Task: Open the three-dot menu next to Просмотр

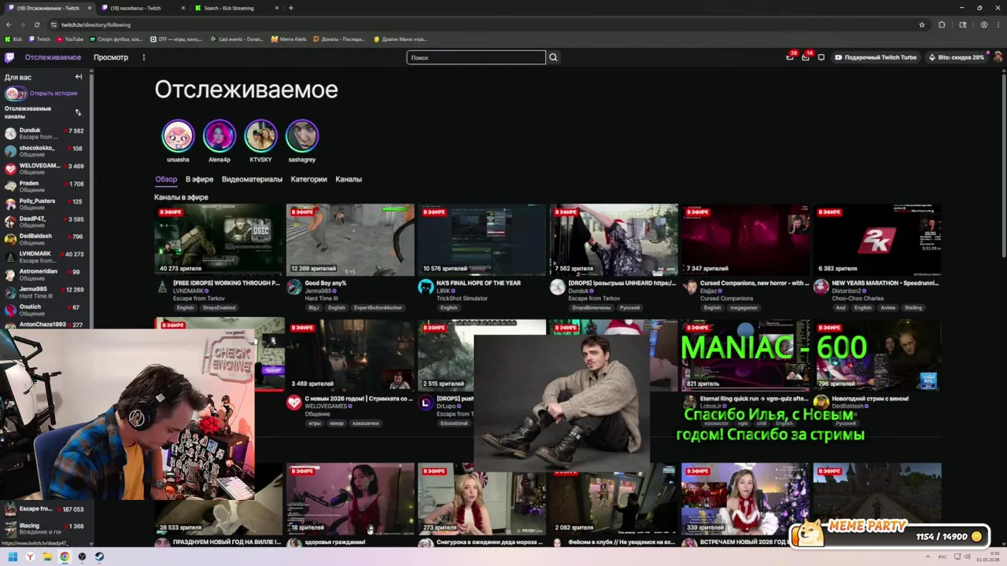Action: tap(143, 57)
